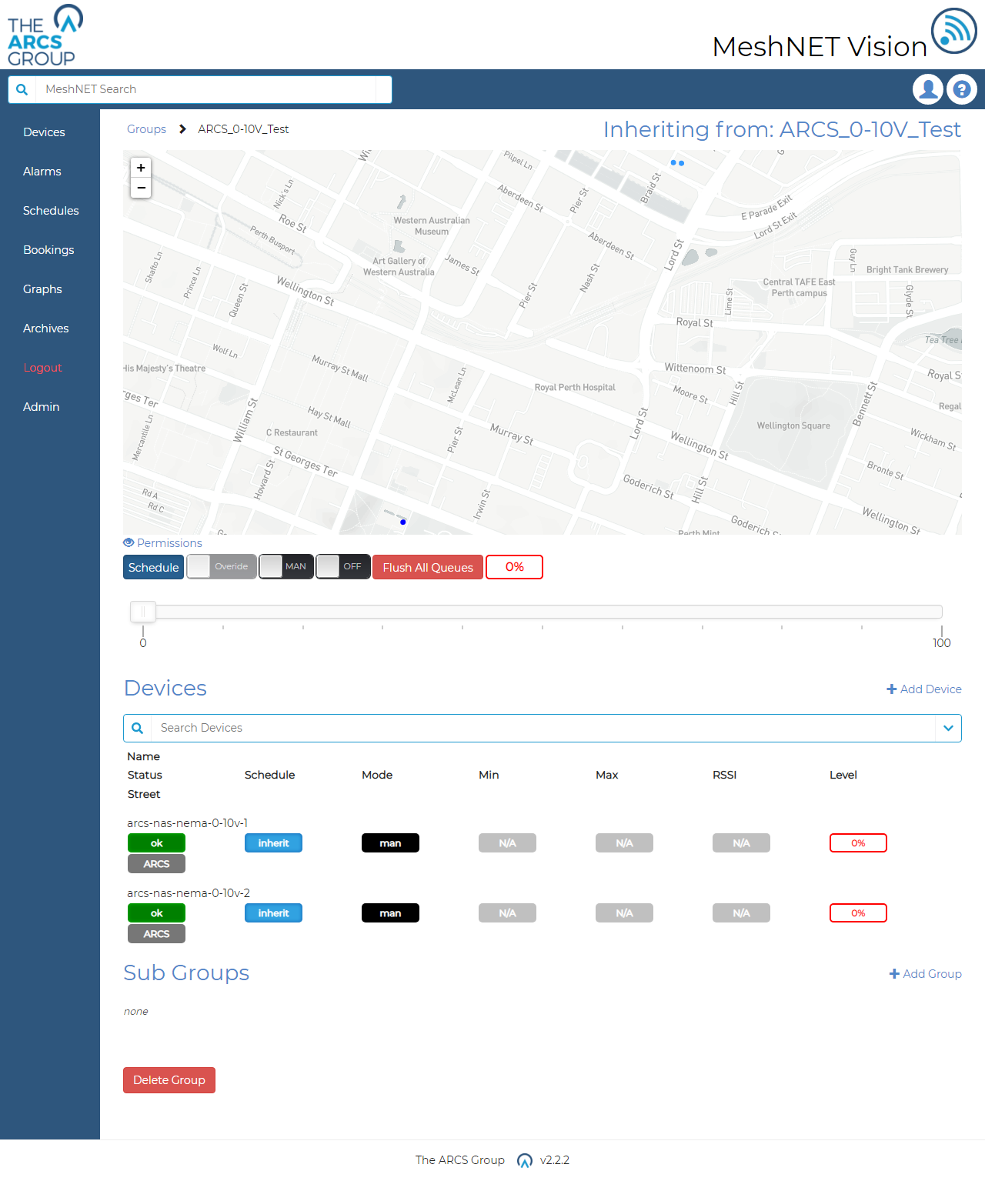Expand the Search Devices dropdown chevron
This screenshot has height=1181, width=985.
pyautogui.click(x=948, y=728)
